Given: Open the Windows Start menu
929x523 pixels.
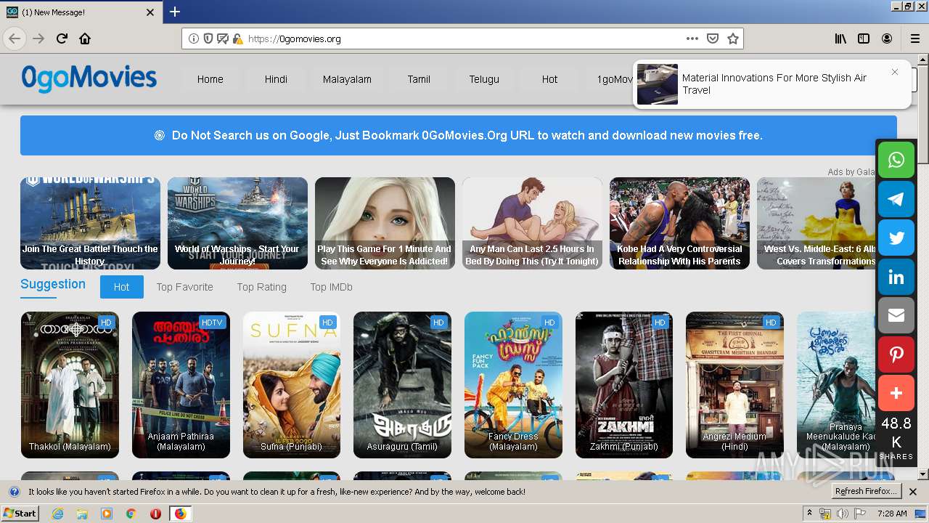Looking at the screenshot, I should pos(20,514).
